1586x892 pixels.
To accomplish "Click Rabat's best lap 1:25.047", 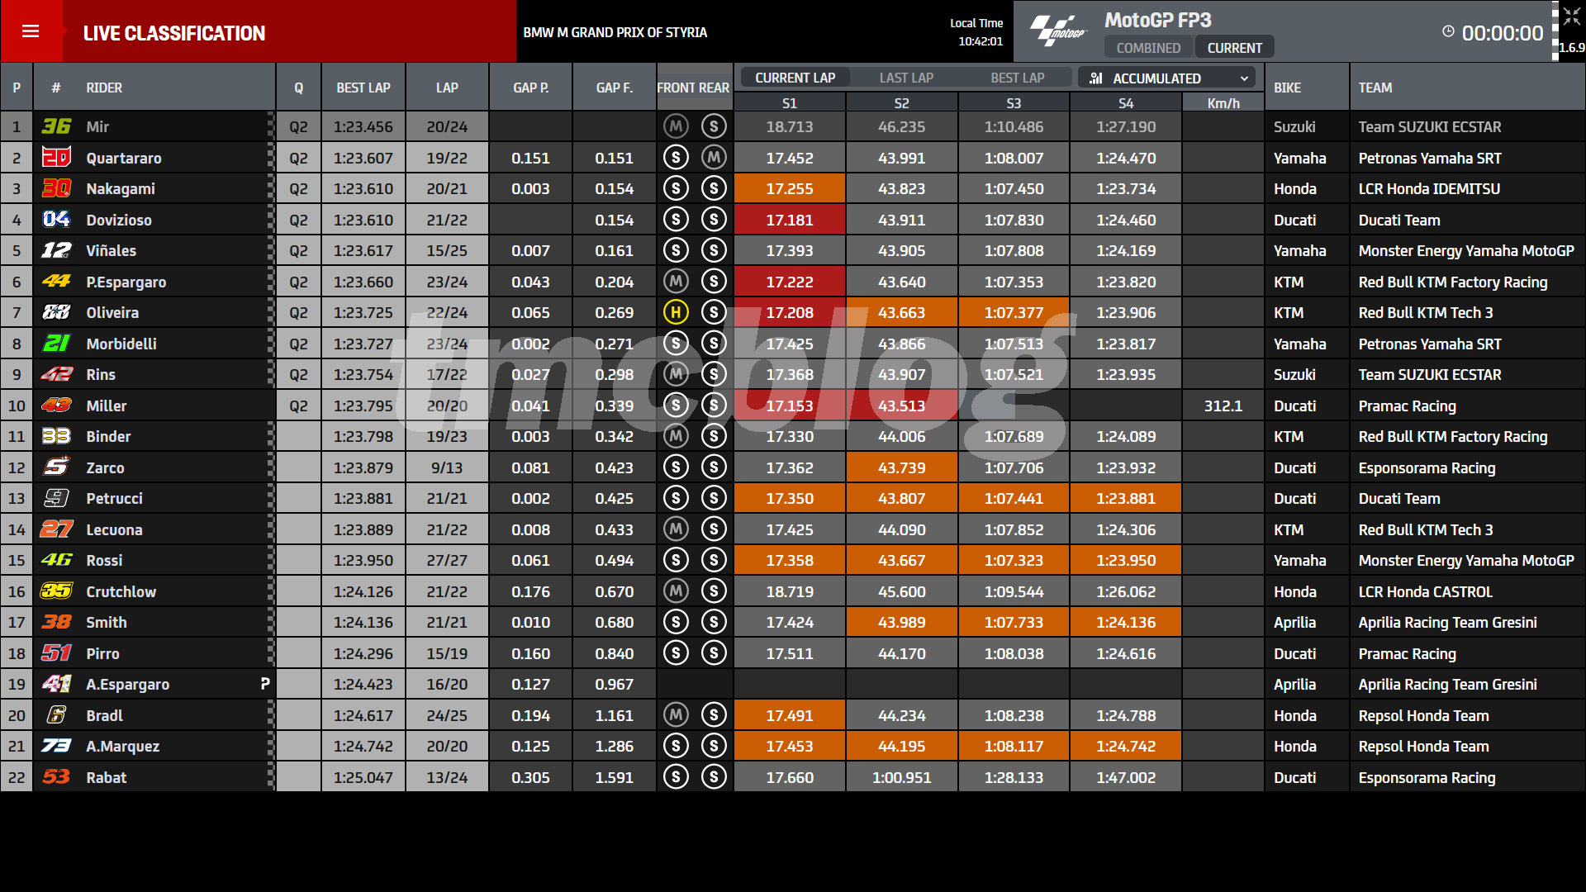I will coord(363,777).
